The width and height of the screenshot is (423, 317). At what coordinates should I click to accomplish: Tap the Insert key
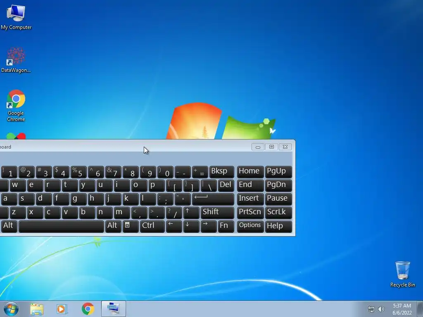[x=250, y=199]
